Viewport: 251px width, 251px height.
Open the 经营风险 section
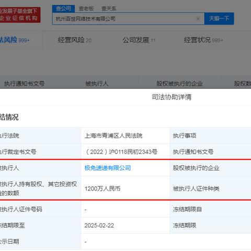75,40
